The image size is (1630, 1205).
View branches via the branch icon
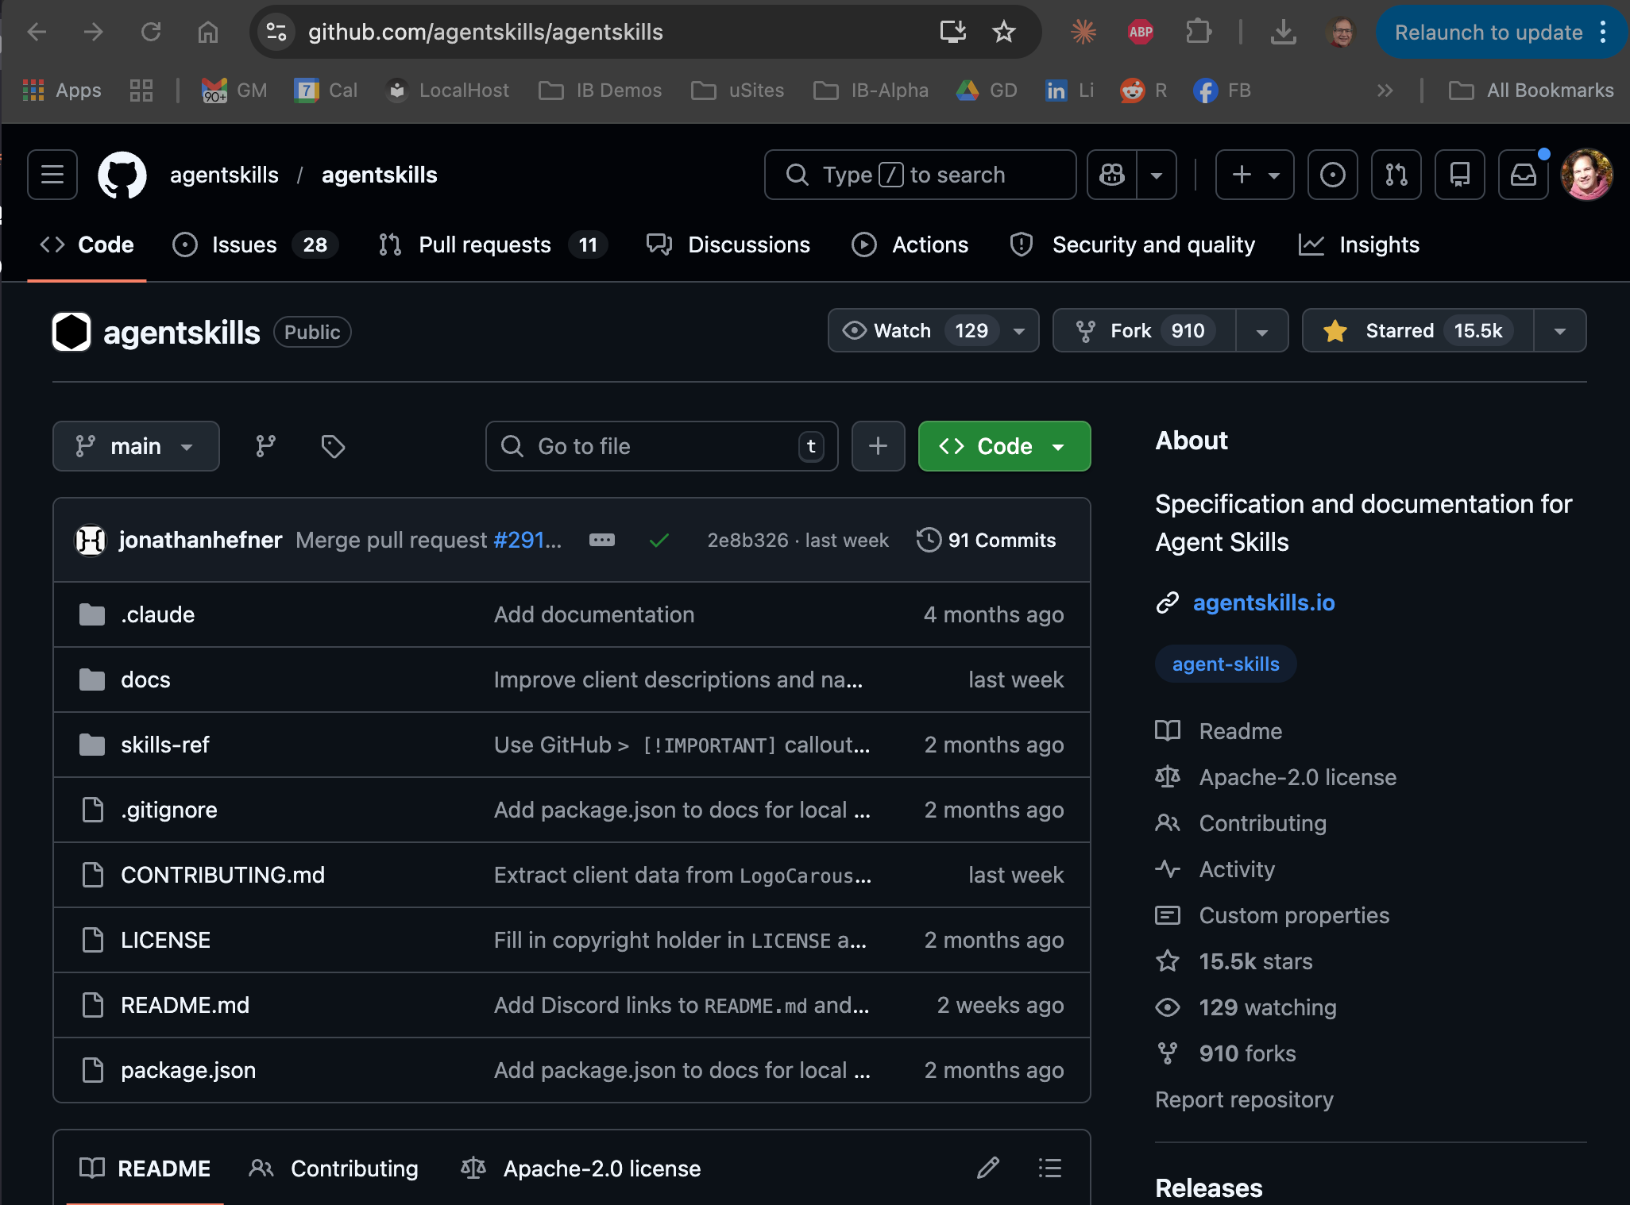(265, 446)
